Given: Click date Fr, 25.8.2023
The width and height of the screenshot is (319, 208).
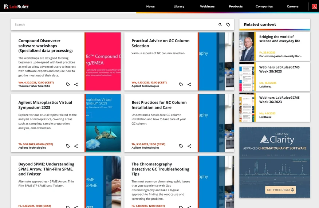Looking at the screenshot, I should [x=267, y=52].
